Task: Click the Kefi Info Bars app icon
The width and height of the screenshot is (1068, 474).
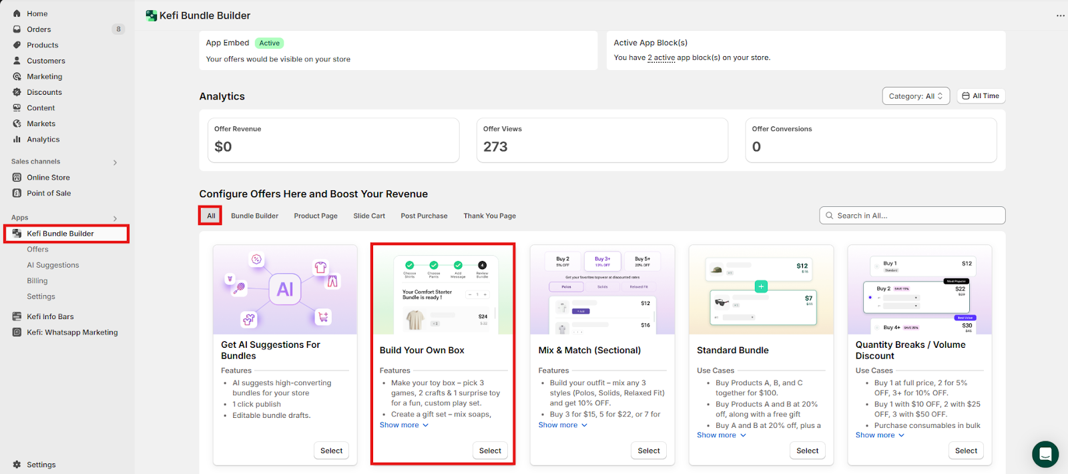Action: (17, 316)
